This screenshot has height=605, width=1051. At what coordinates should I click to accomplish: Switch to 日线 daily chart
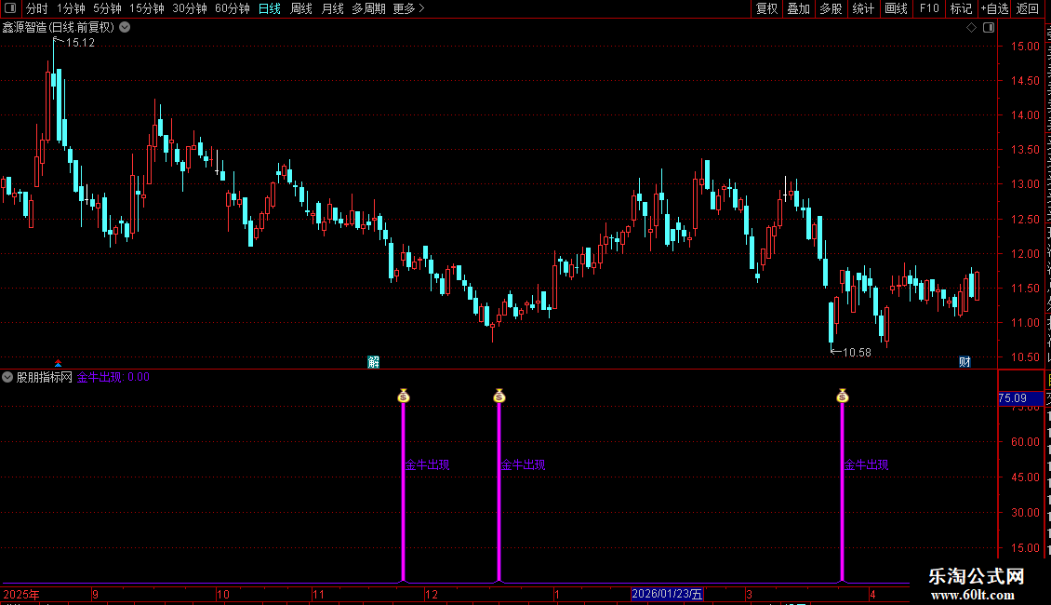pyautogui.click(x=270, y=8)
